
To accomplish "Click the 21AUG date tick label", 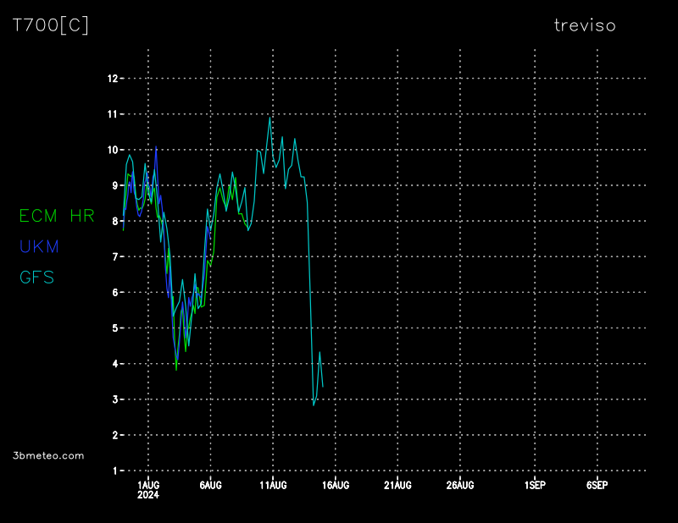I will click(397, 485).
